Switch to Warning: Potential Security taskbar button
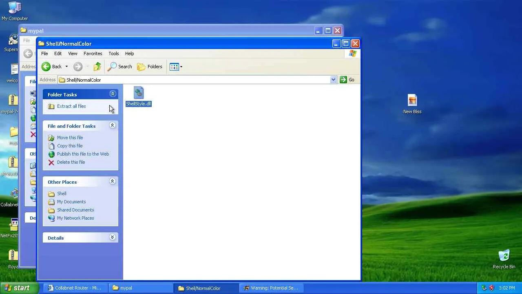 click(x=271, y=288)
